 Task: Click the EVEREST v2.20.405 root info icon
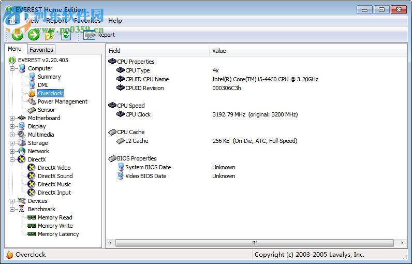(x=12, y=60)
